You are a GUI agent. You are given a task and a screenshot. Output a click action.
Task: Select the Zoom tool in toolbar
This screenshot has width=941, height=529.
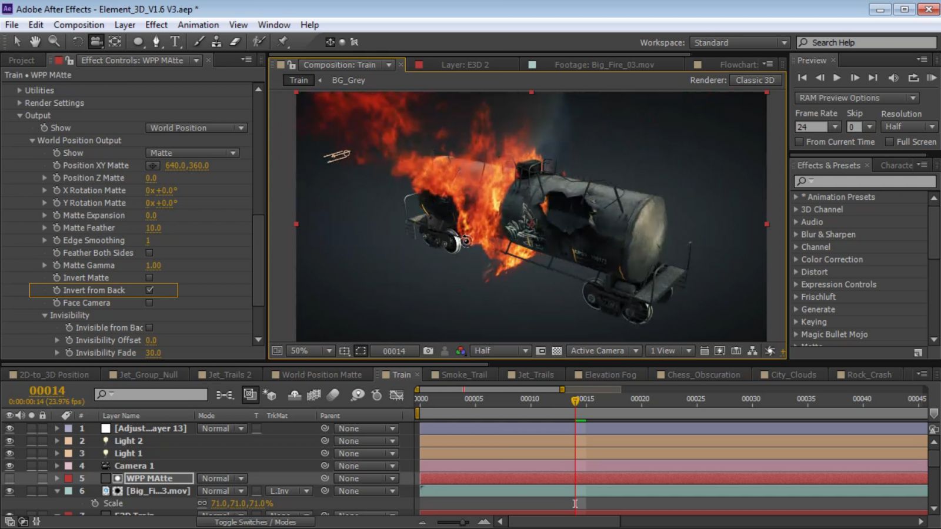[x=54, y=41]
